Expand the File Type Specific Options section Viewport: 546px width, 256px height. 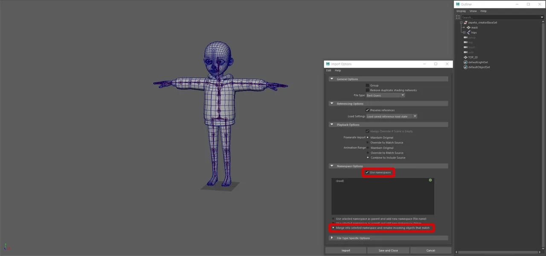pyautogui.click(x=332, y=238)
